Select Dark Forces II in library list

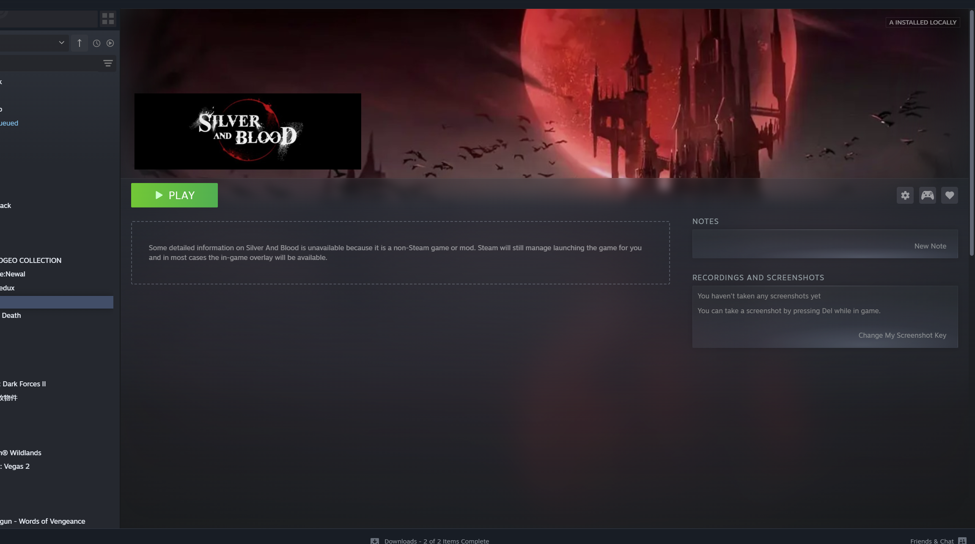coord(24,384)
